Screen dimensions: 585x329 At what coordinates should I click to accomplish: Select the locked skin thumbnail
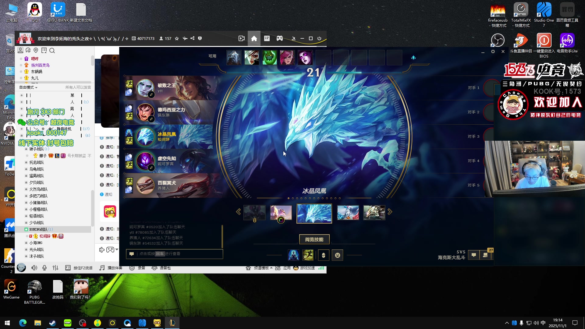[x=254, y=213]
